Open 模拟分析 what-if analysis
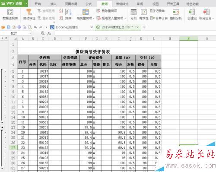 [x=176, y=14]
